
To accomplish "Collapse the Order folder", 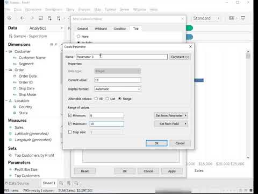I will pos(6,70).
